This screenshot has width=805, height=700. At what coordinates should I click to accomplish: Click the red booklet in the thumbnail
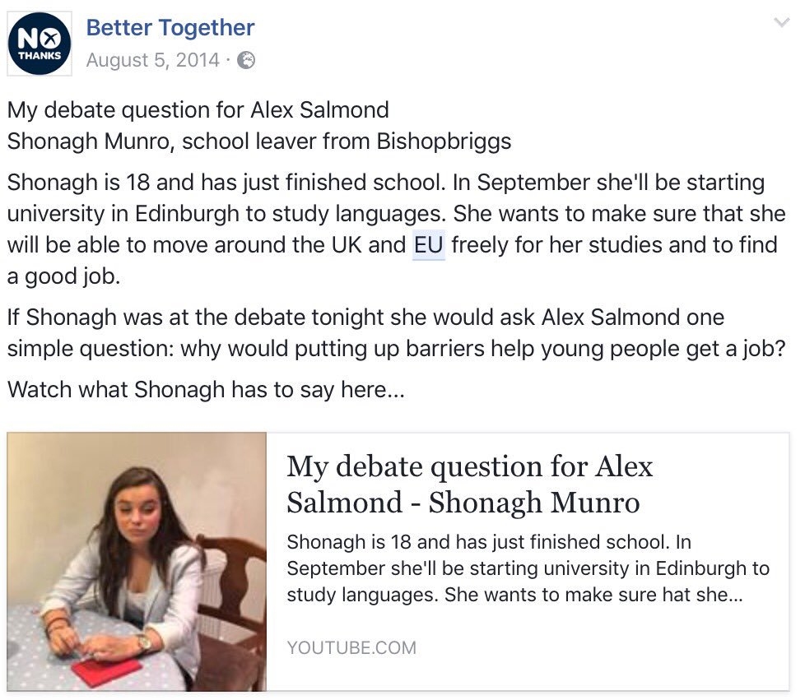(105, 670)
